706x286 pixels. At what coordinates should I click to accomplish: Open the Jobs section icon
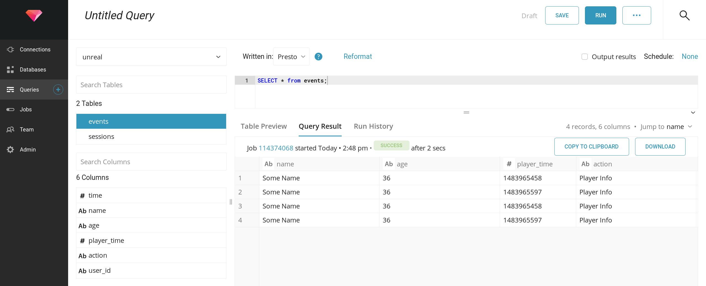click(10, 109)
